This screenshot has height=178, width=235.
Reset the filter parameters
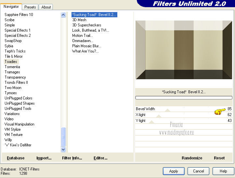point(219,158)
